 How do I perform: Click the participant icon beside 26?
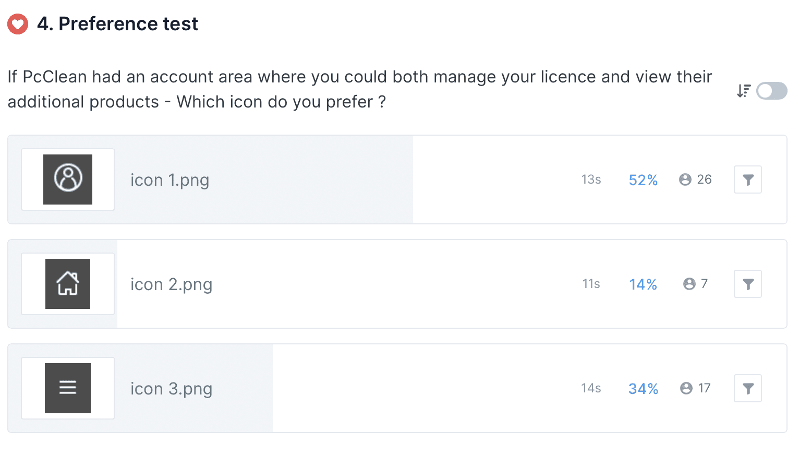[685, 179]
